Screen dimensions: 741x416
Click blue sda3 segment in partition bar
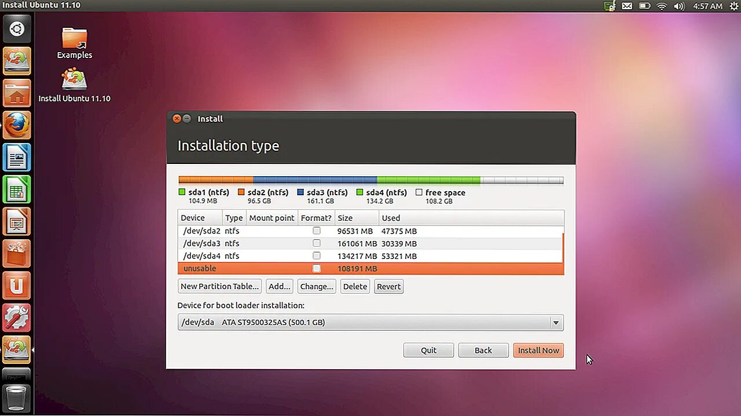pos(315,180)
